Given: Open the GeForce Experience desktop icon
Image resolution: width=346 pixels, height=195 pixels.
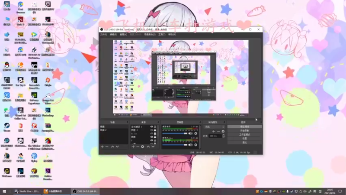Looking at the screenshot, I should click(x=34, y=98).
